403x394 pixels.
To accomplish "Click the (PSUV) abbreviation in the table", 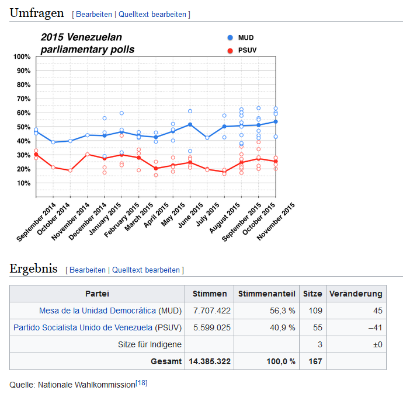I will (168, 327).
